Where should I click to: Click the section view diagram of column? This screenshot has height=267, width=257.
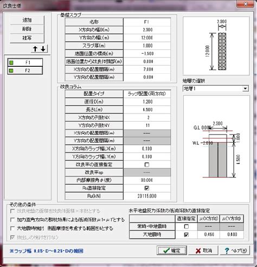(x=216, y=149)
